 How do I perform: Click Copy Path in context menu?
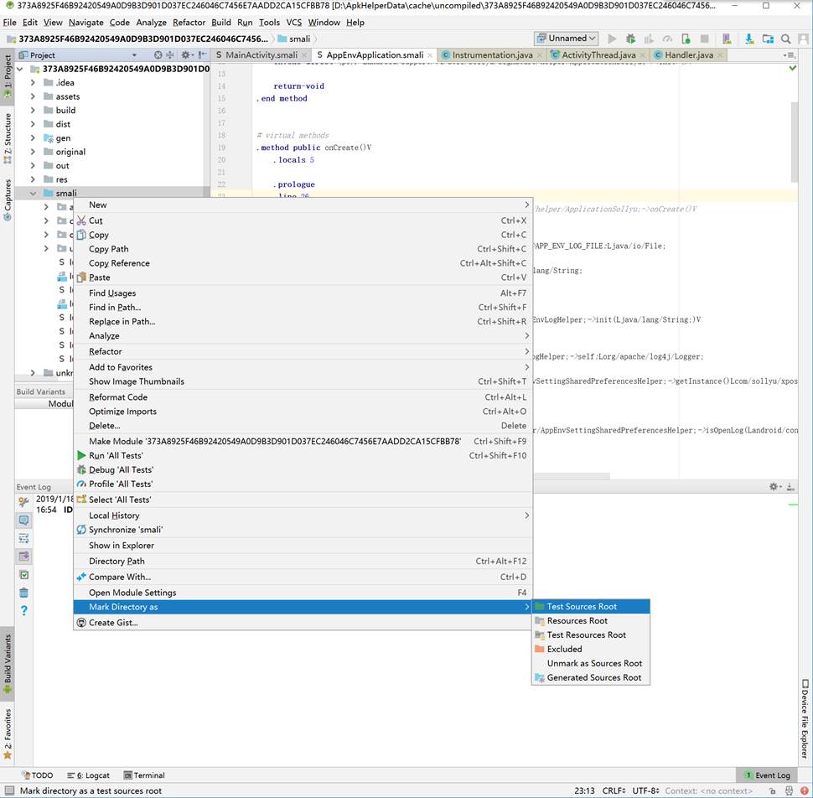pyautogui.click(x=303, y=249)
